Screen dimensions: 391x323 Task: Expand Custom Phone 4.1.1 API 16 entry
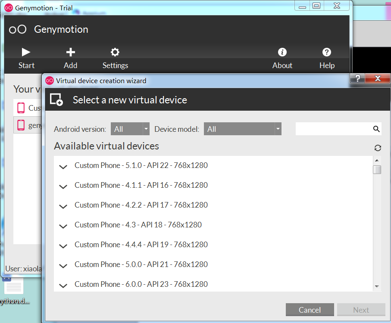[63, 186]
